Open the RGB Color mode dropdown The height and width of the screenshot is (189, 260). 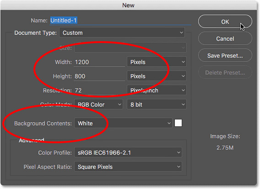pyautogui.click(x=99, y=104)
